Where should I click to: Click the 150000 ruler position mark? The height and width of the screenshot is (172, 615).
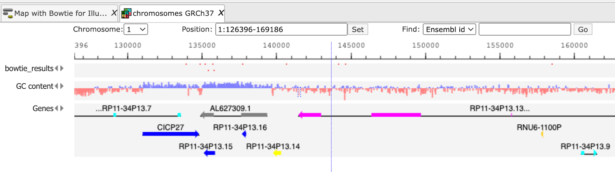coord(426,45)
